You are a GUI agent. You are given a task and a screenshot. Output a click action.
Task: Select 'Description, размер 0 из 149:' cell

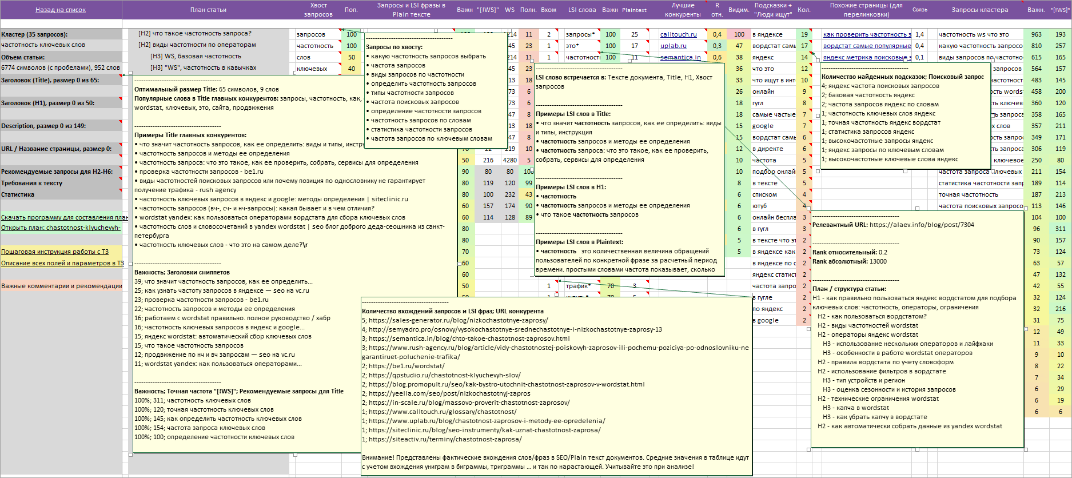(61, 126)
